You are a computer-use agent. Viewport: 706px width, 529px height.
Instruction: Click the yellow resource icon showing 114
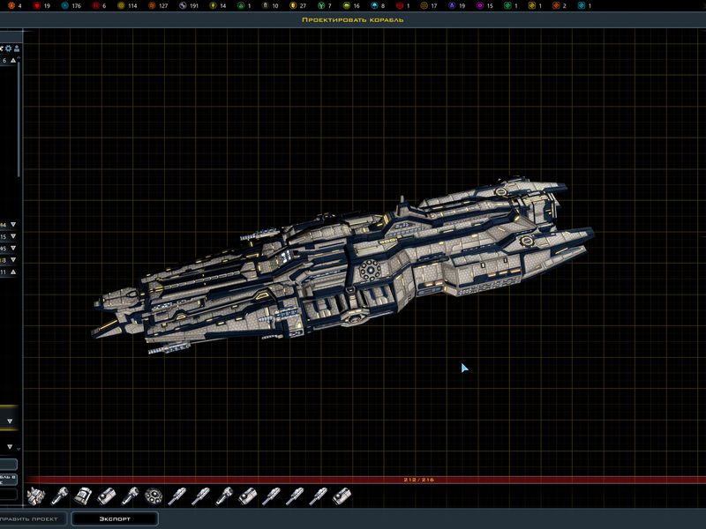click(x=121, y=6)
